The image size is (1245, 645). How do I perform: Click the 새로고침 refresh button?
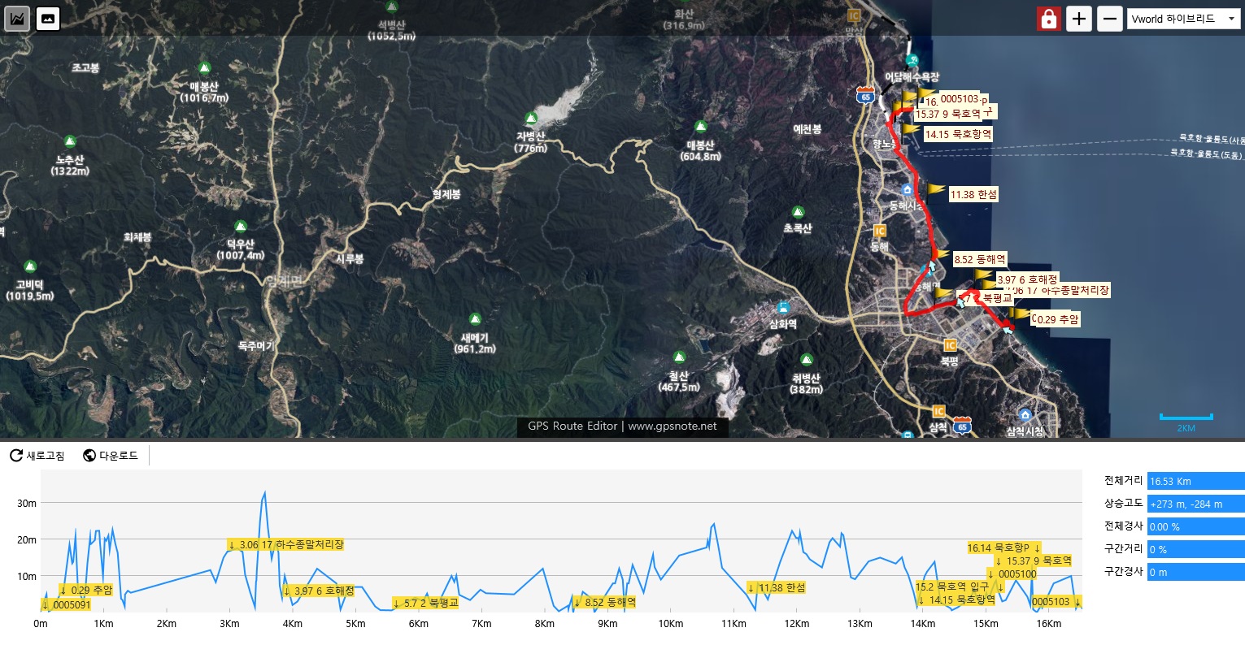coord(37,456)
